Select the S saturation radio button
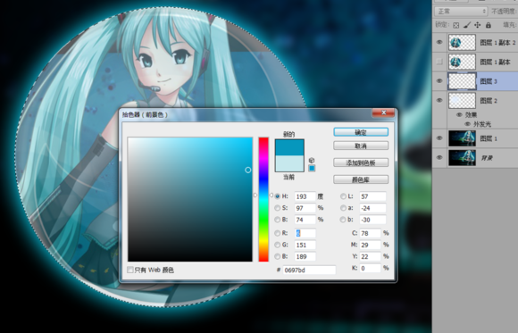The height and width of the screenshot is (333, 518). coord(277,208)
